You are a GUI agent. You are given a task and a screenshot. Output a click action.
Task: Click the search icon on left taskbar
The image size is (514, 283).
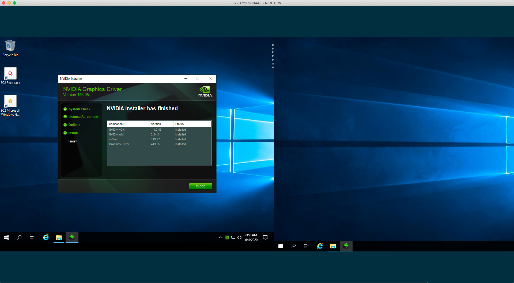point(19,237)
